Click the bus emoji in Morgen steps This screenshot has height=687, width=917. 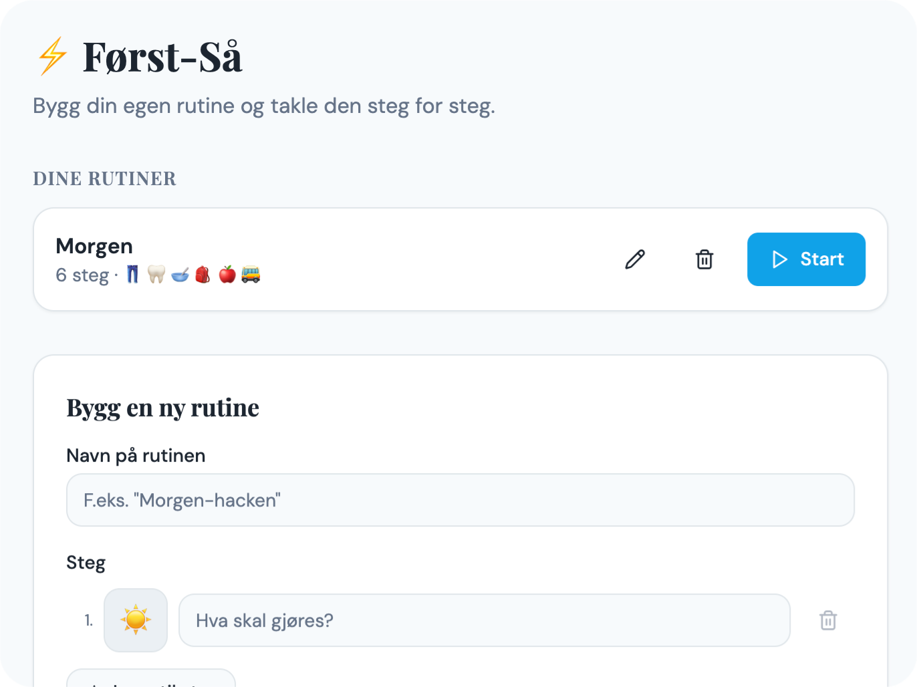pyautogui.click(x=251, y=274)
